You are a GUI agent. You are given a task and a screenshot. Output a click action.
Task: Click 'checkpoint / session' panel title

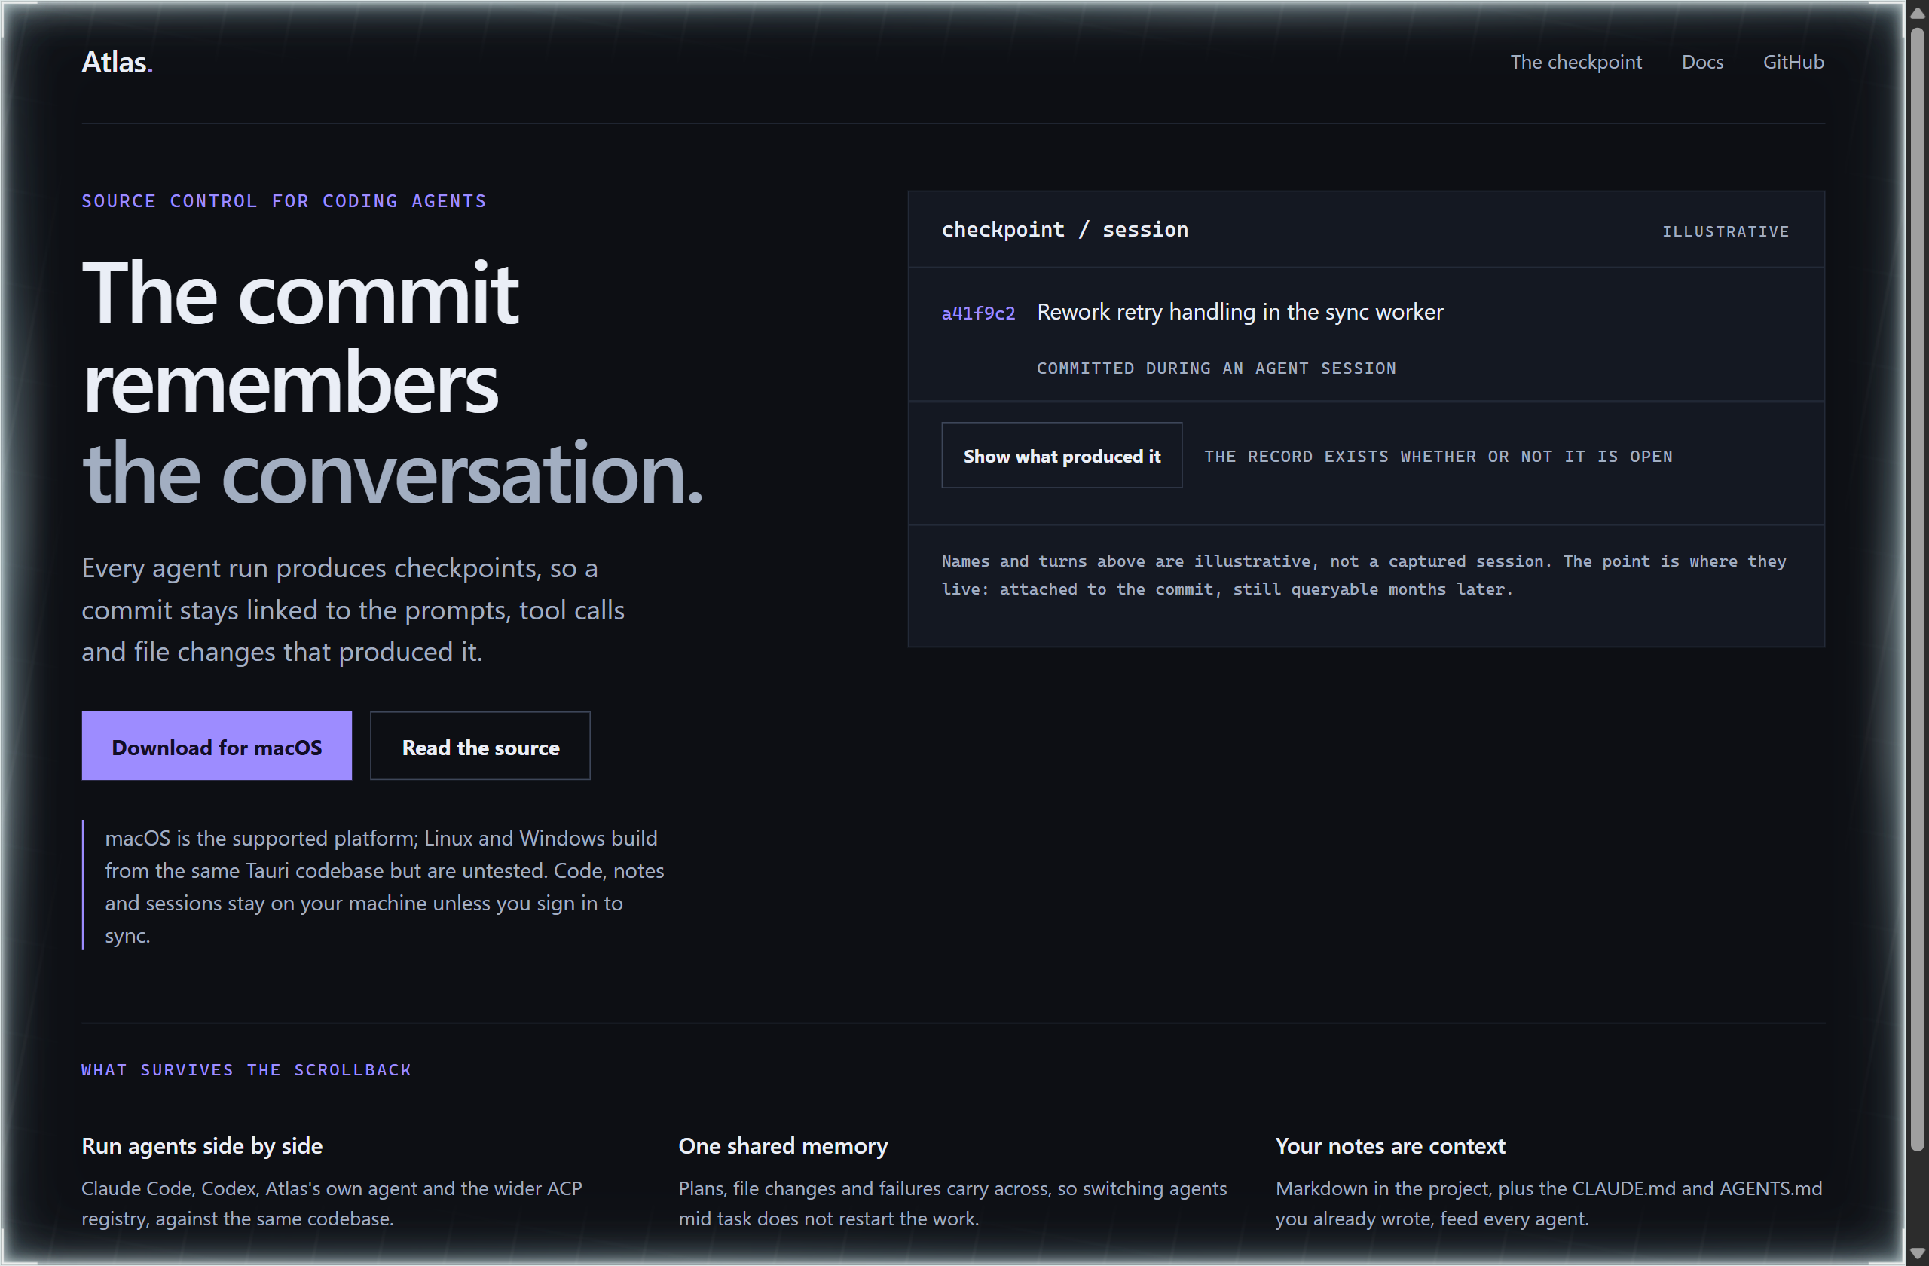click(1064, 229)
